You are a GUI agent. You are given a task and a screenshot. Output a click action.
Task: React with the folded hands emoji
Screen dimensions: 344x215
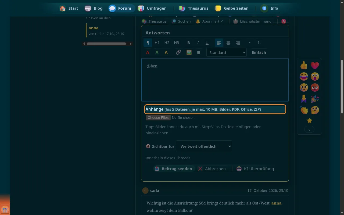304,99
